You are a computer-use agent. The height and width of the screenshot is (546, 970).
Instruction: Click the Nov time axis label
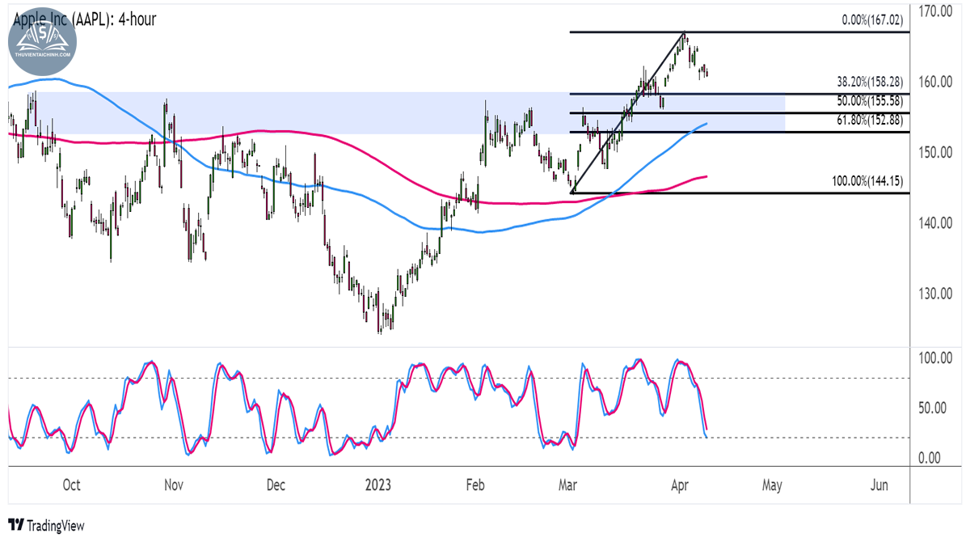pos(175,485)
